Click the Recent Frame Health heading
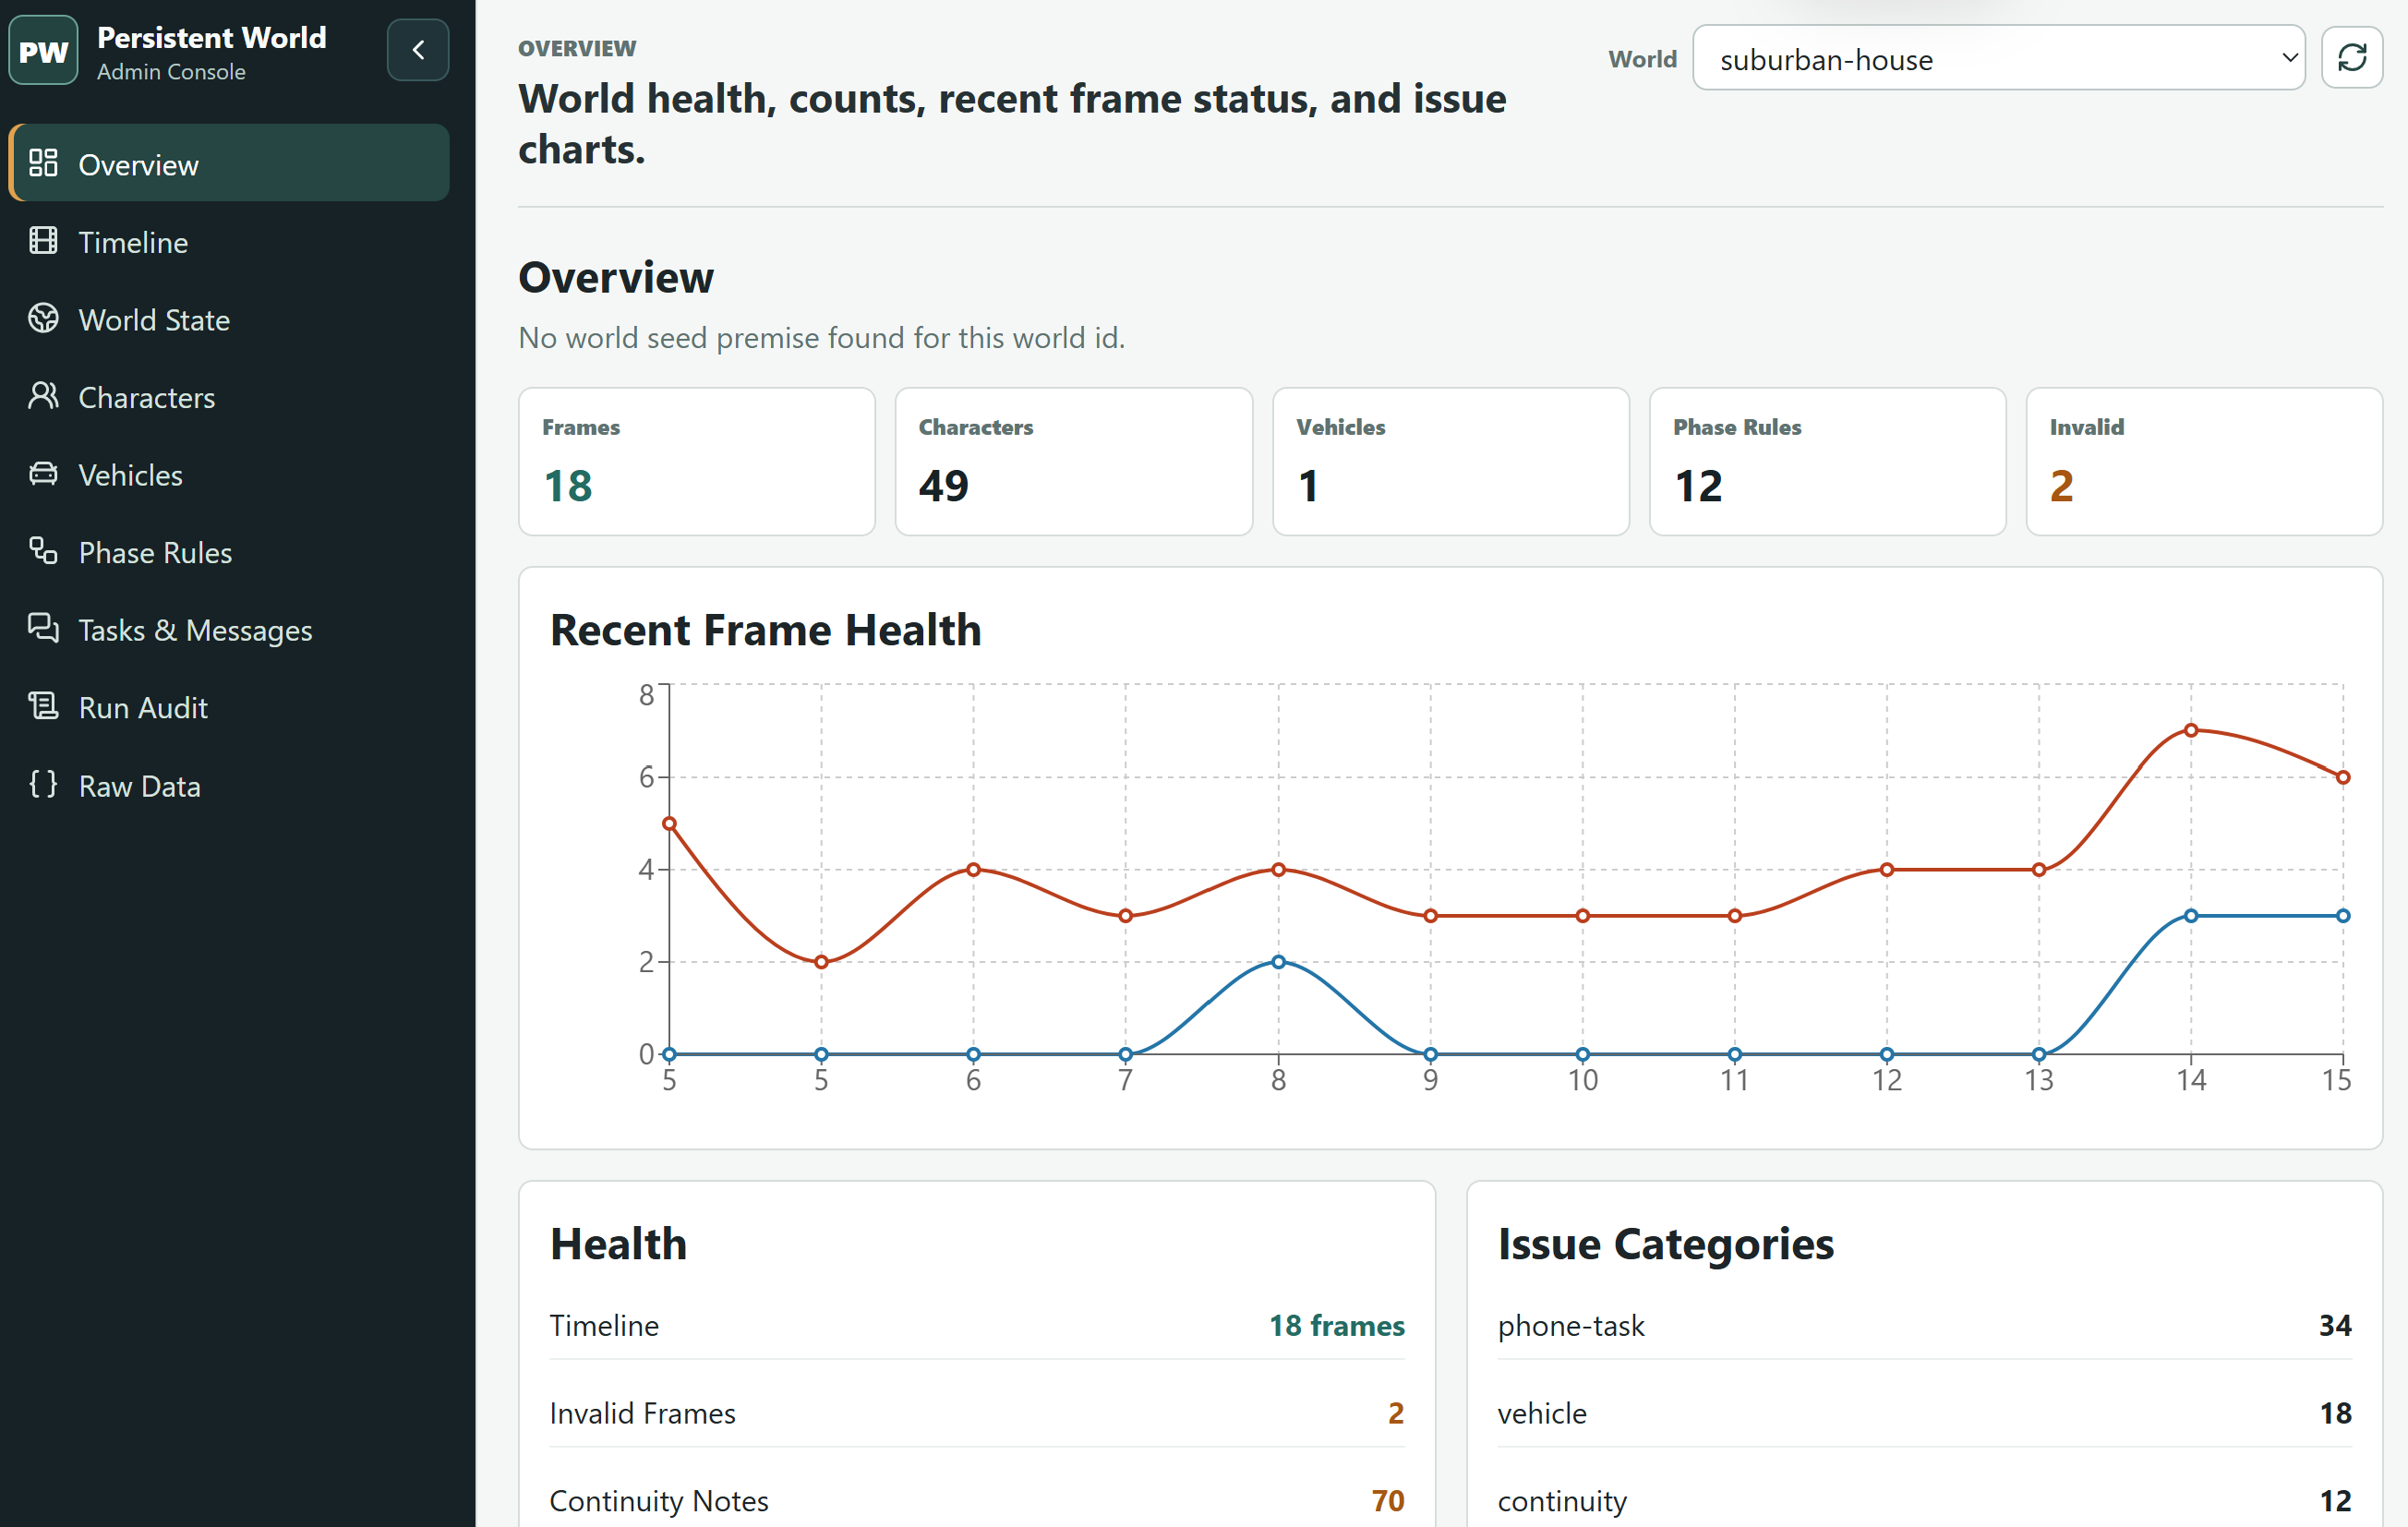Screen dimensions: 2408x1527 [x=765, y=630]
